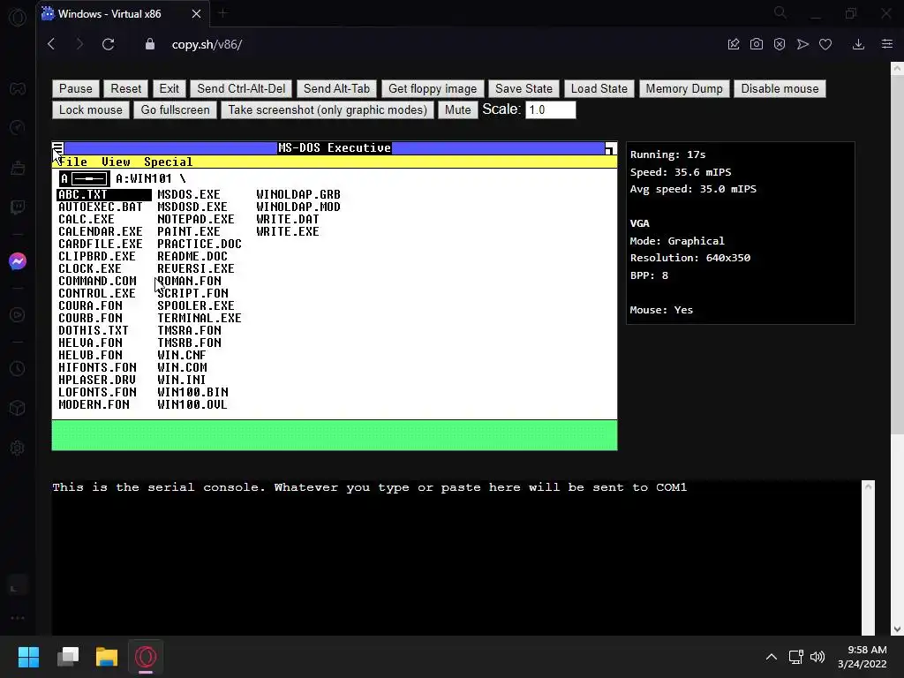Click the browser forward arrow
Screen dimensions: 904x678
pos(79,44)
